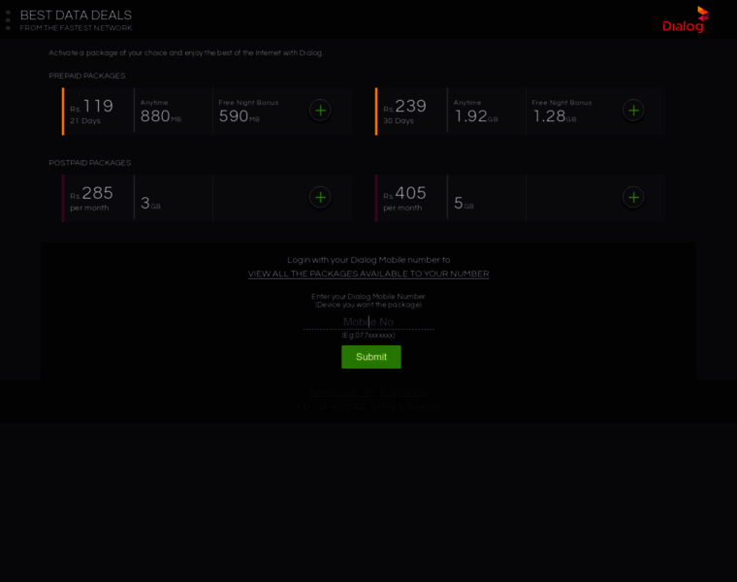Screen dimensions: 737x582
Task: Add the Rs. 285 per month postpaid package
Action: [320, 198]
